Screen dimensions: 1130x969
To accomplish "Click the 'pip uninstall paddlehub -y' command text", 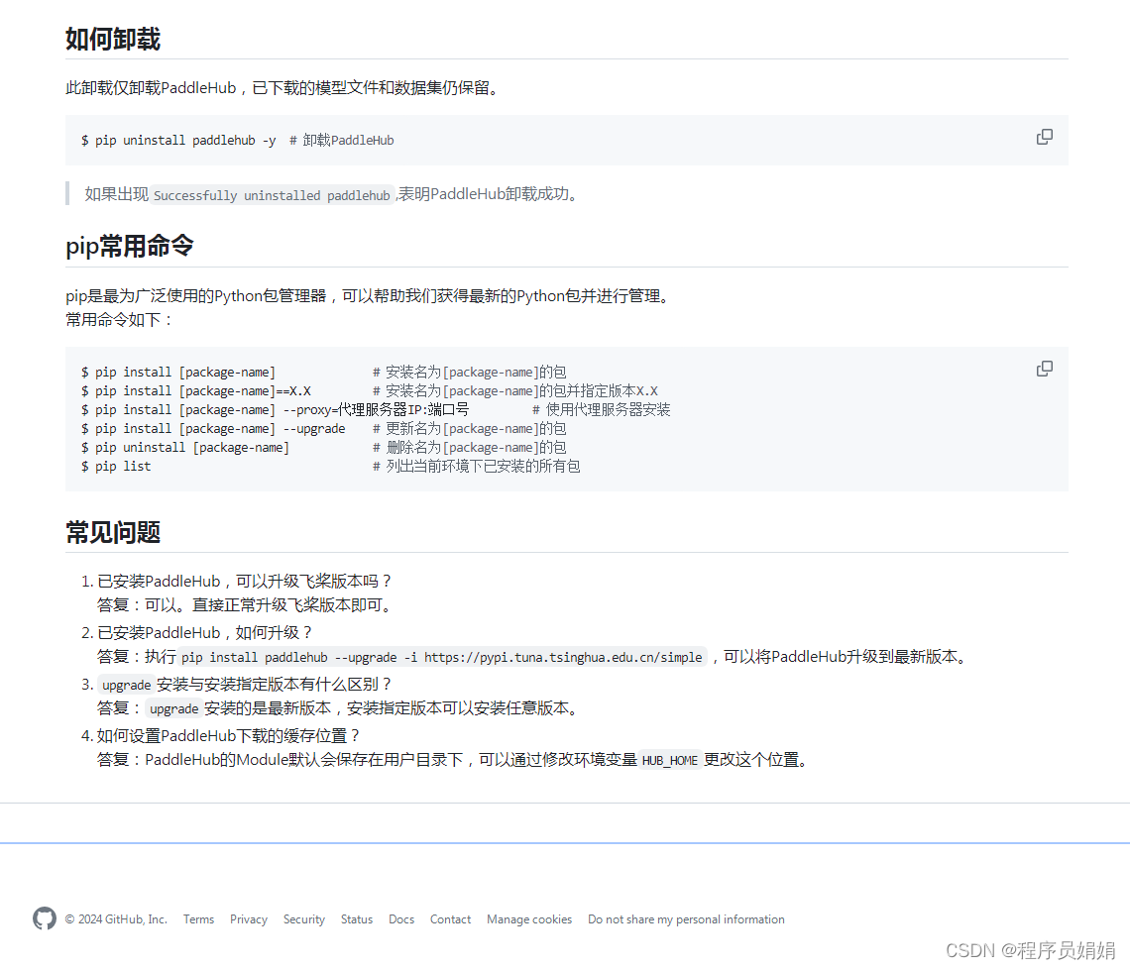I will [185, 141].
